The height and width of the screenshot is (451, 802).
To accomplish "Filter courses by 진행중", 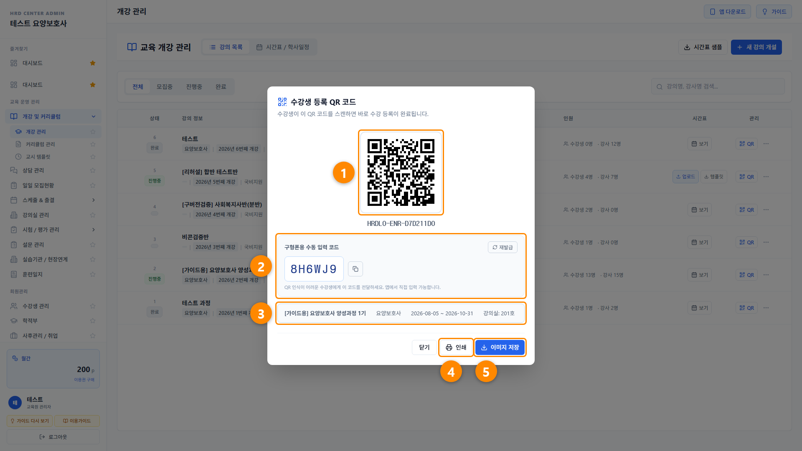I will (194, 87).
